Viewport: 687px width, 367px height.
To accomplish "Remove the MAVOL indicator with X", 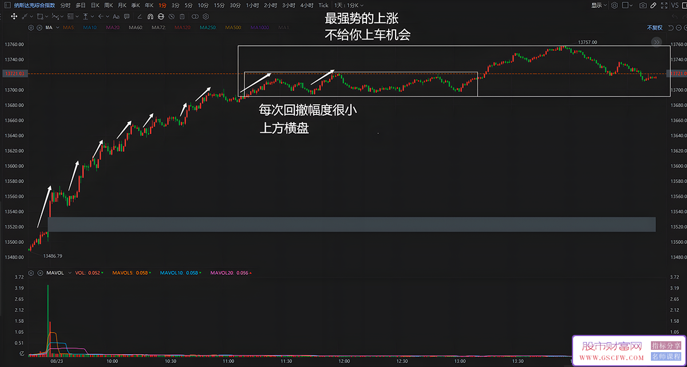I will point(40,273).
